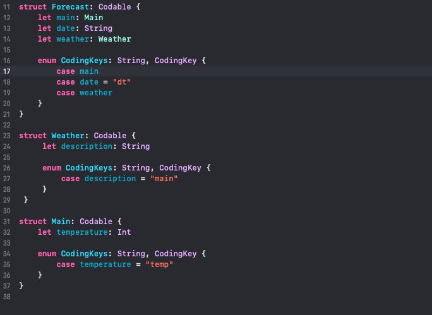Viewport: 432px width, 315px height.
Task: Click 'CodingKeys' on line 16
Action: (84, 61)
